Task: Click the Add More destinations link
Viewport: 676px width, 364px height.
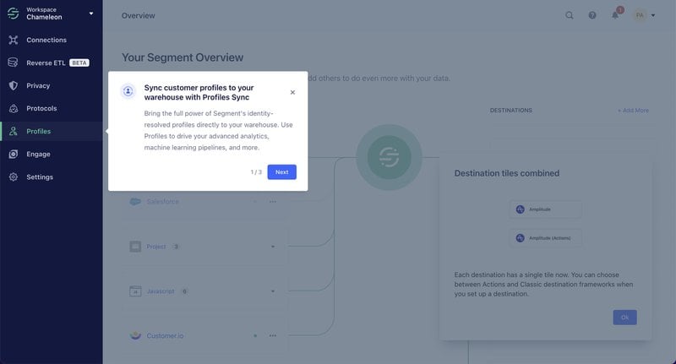Action: (633, 111)
